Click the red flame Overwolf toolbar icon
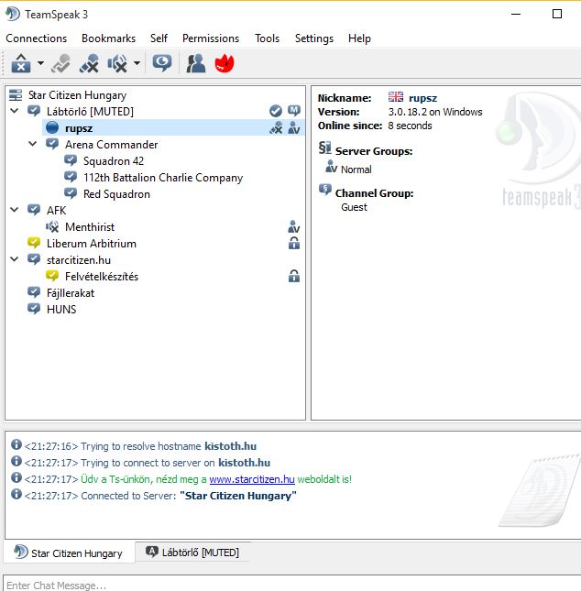The height and width of the screenshot is (591, 581). 225,63
